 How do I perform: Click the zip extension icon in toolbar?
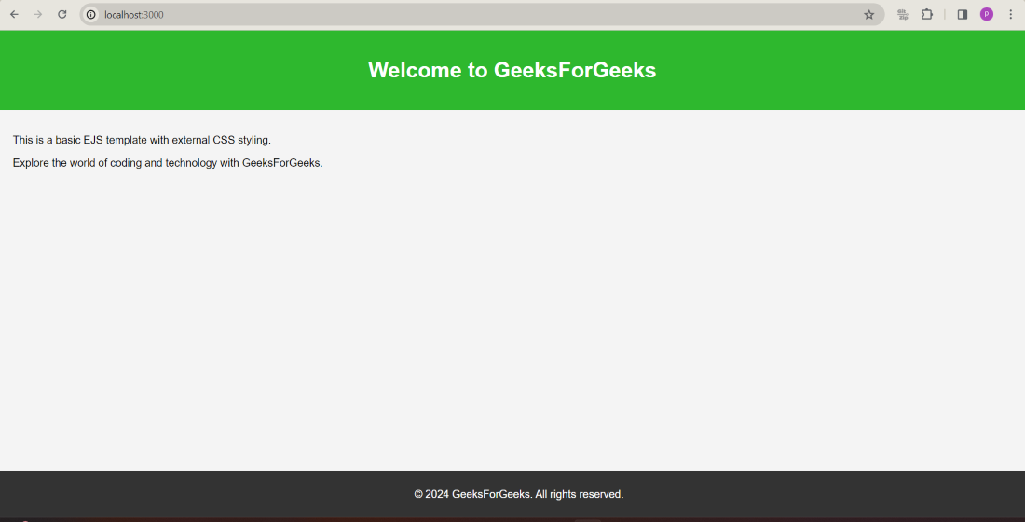pyautogui.click(x=903, y=14)
